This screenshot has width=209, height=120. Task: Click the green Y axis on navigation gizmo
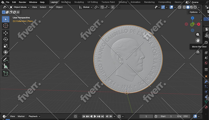click(192, 25)
